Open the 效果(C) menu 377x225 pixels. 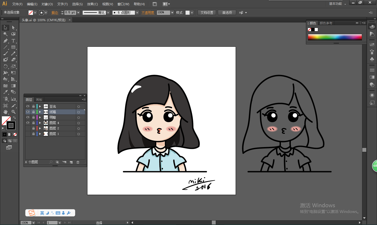tap(92, 4)
